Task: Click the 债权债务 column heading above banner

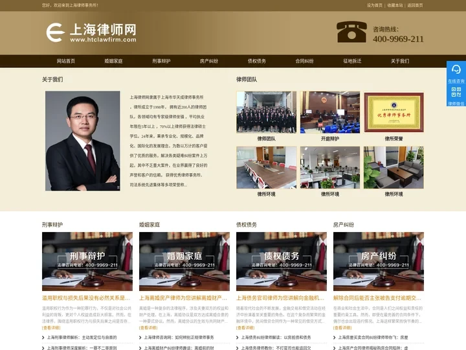Action: click(x=247, y=225)
